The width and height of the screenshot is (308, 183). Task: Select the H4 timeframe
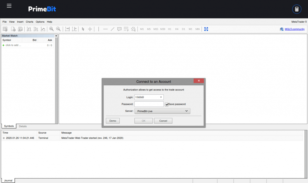click(x=177, y=29)
